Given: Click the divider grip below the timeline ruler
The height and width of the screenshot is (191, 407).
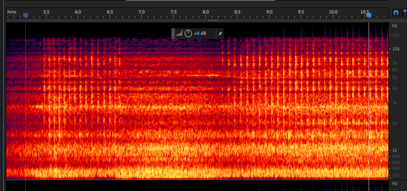Looking at the screenshot, I should (x=213, y=20).
